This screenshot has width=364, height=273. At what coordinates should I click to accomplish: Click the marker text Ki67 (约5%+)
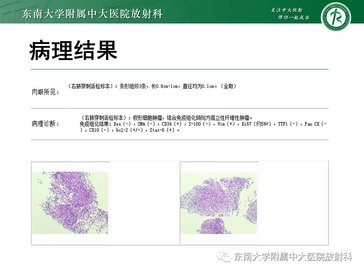pyautogui.click(x=257, y=124)
